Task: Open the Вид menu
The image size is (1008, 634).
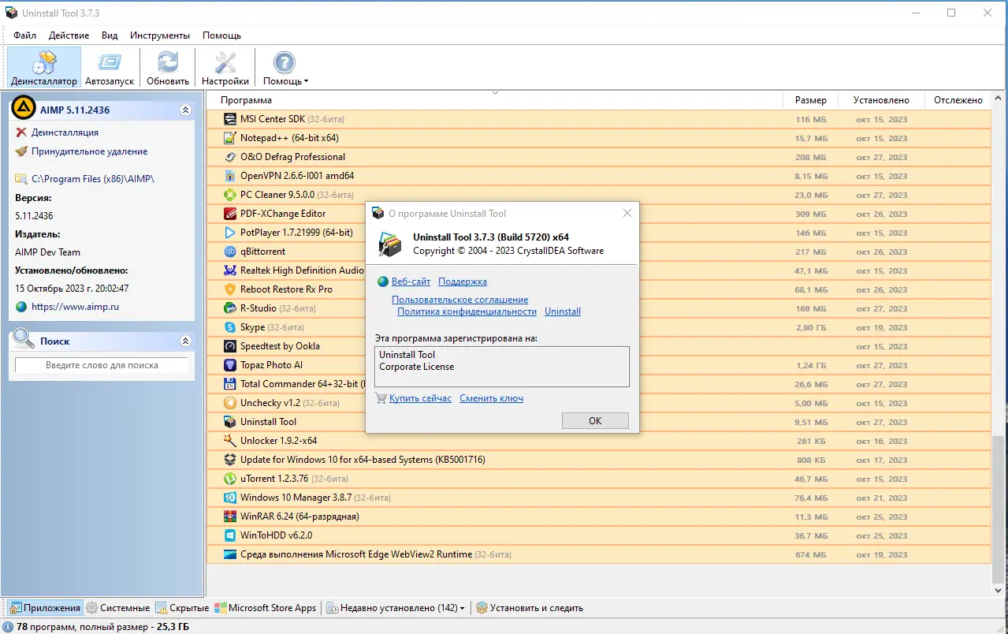Action: coord(110,35)
